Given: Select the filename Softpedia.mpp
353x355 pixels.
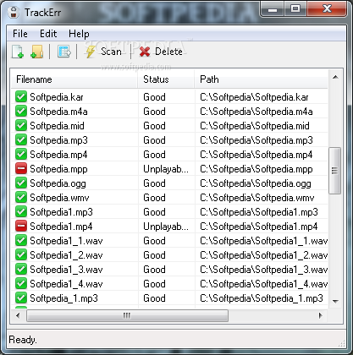Looking at the screenshot, I should [59, 169].
